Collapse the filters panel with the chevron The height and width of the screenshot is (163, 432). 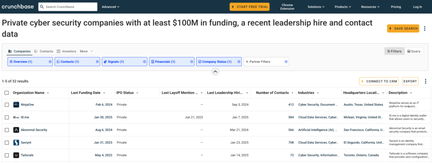(x=215, y=71)
